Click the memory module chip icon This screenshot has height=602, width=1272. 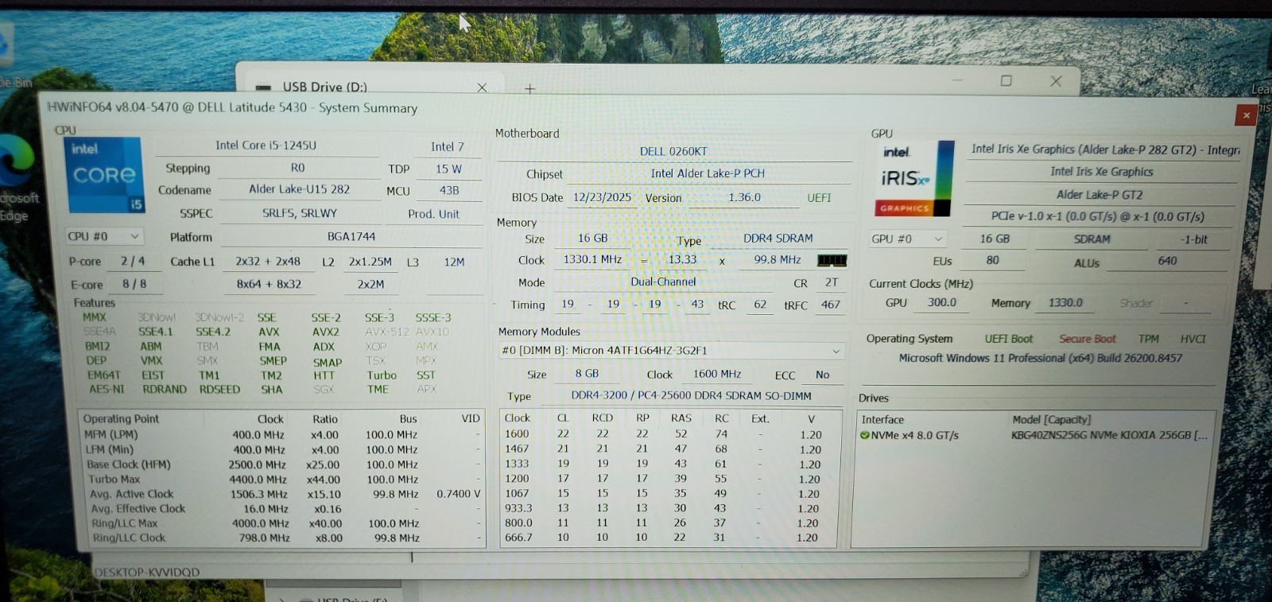click(832, 260)
